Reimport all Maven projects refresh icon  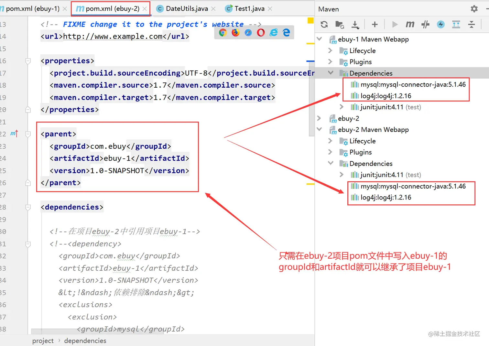coord(324,24)
